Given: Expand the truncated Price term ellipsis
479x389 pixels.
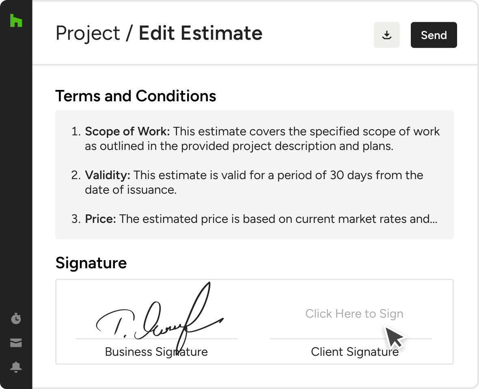Looking at the screenshot, I should [433, 219].
